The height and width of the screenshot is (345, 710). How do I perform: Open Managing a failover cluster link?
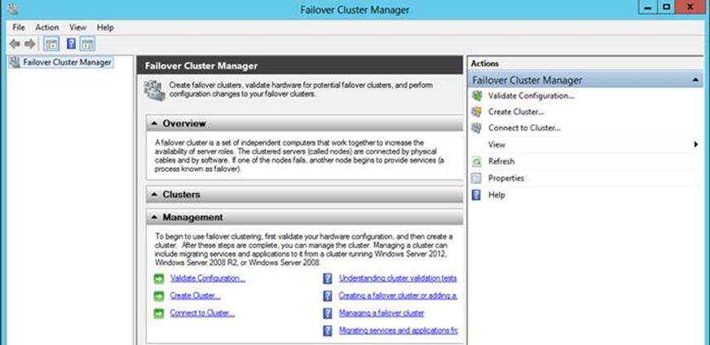(381, 313)
